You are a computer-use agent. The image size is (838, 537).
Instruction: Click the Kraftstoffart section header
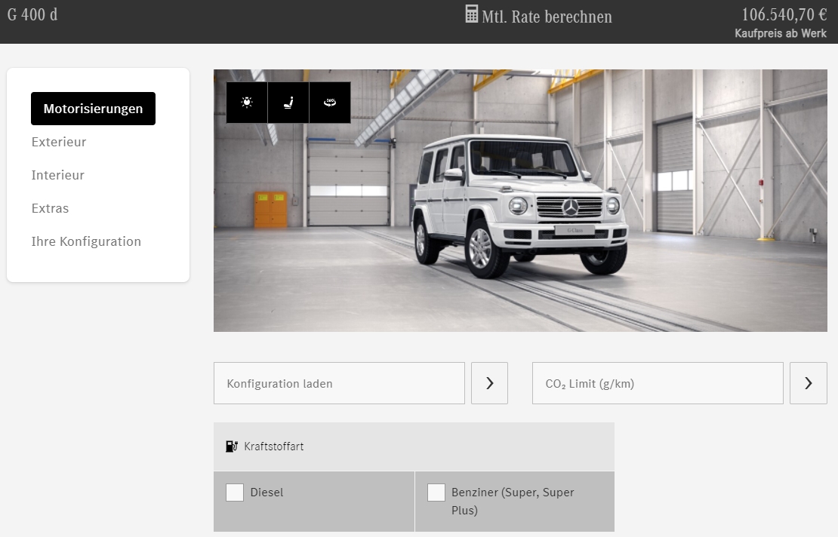click(x=414, y=446)
